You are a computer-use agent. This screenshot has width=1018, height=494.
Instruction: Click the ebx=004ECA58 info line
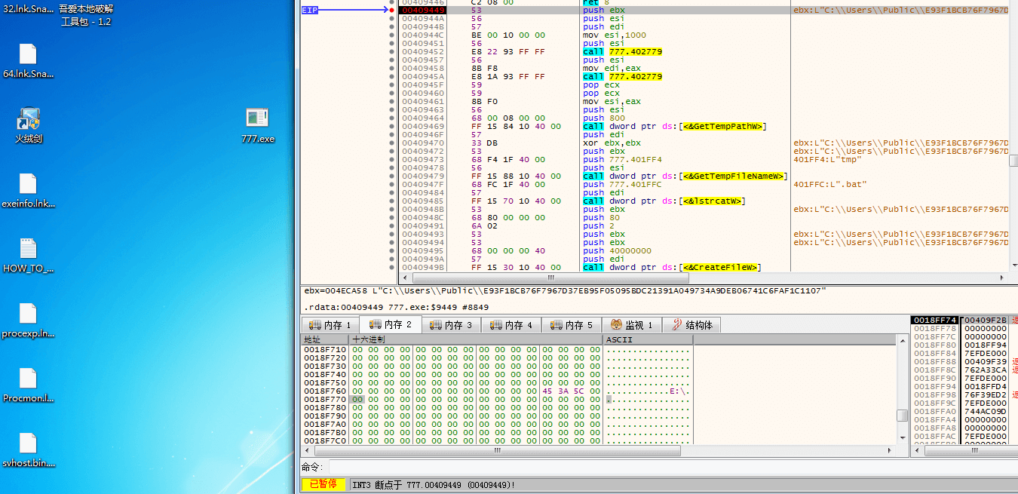point(566,291)
